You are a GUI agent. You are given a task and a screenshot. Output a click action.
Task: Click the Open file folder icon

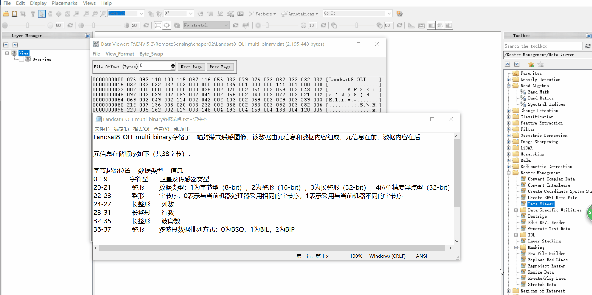click(x=6, y=14)
